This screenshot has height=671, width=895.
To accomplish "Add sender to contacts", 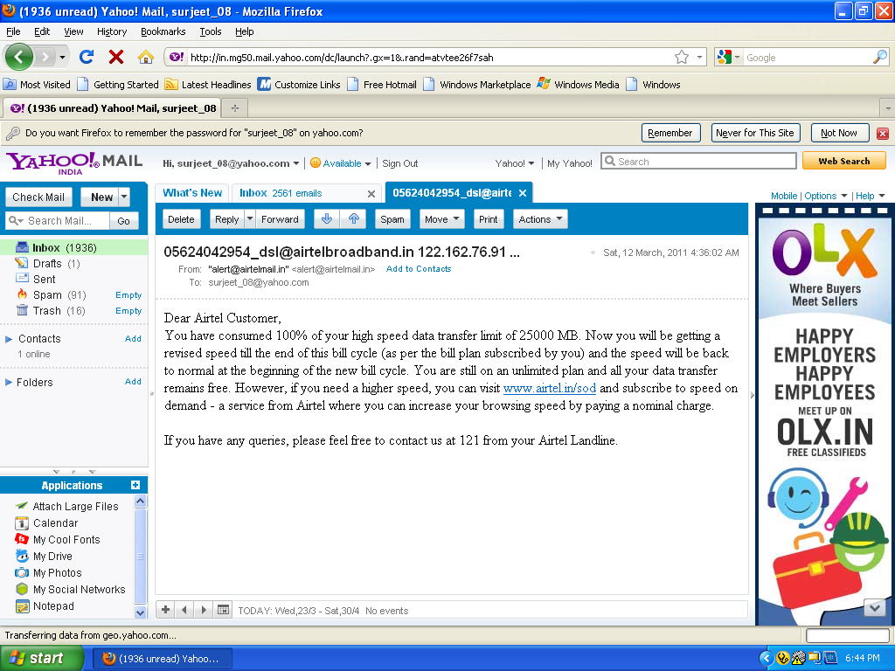I will coord(419,269).
